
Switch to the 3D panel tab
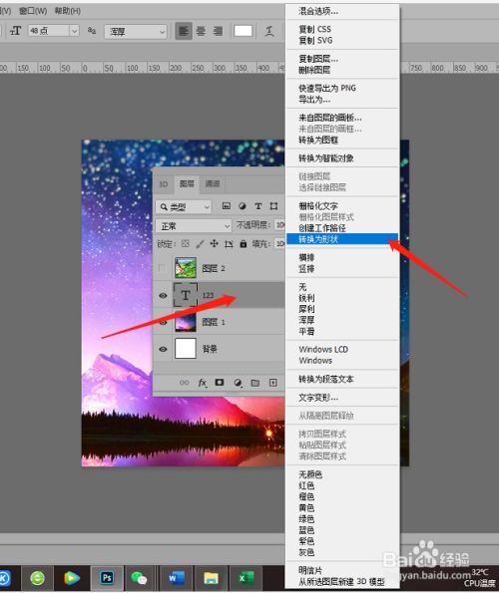[x=164, y=184]
